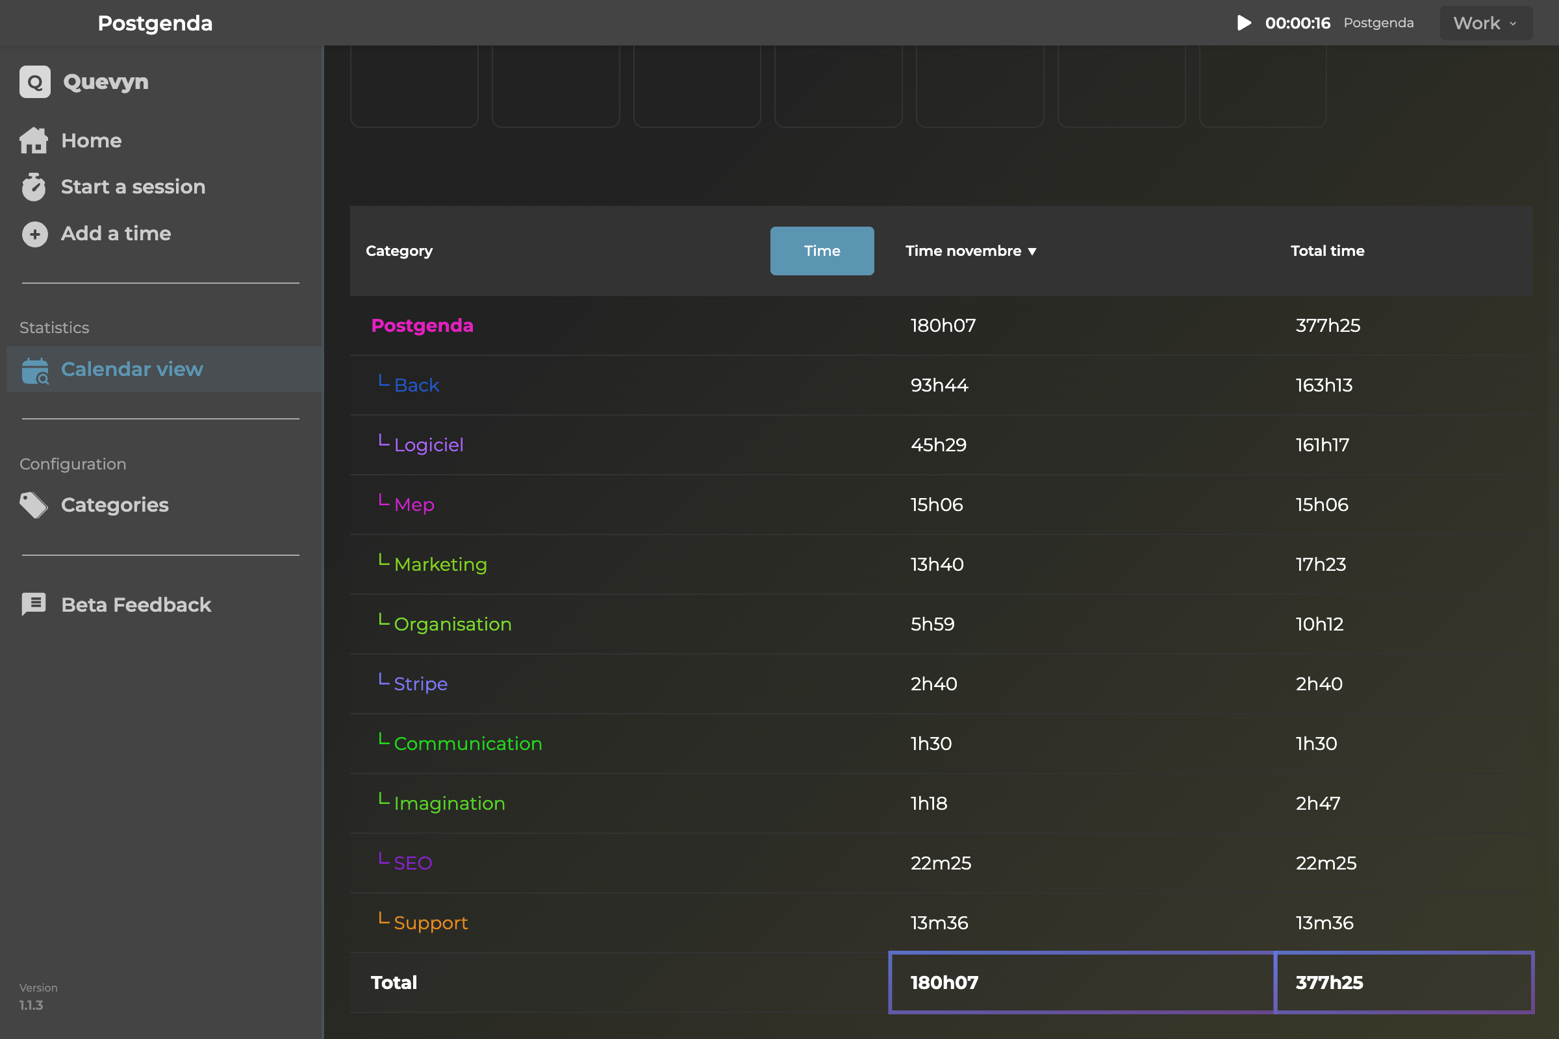Open Start a session from the sidebar
The image size is (1559, 1039).
pyautogui.click(x=133, y=187)
